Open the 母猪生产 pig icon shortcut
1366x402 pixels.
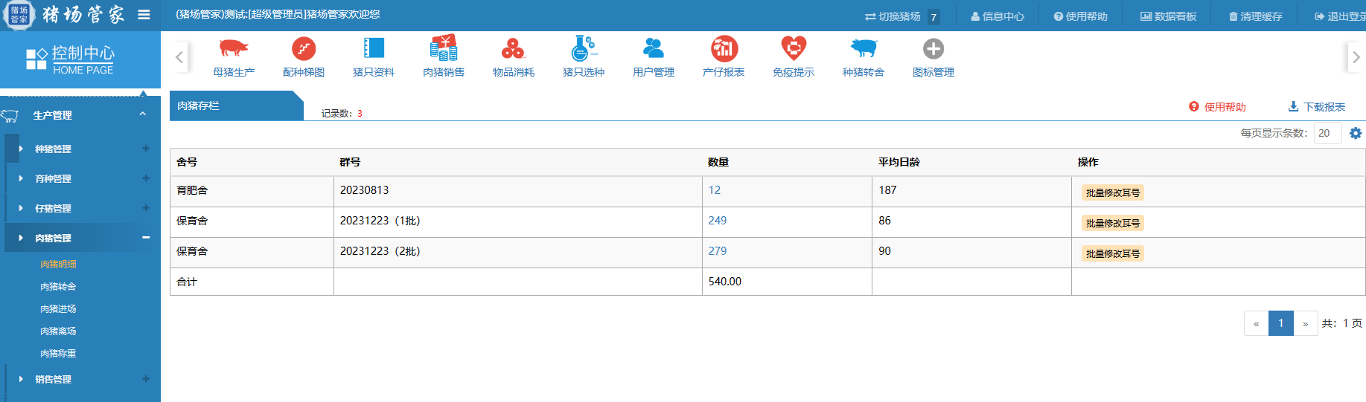pos(234,49)
